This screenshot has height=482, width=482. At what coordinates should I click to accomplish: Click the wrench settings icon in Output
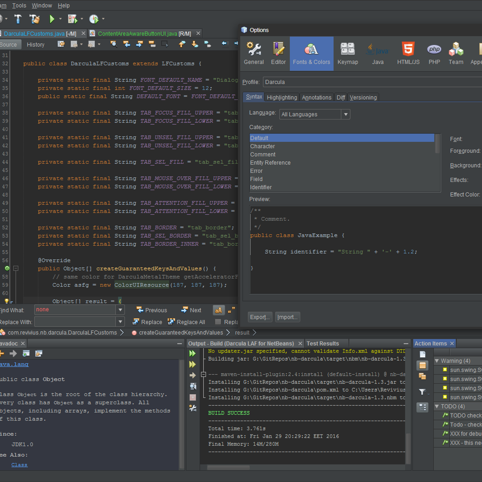coord(193,408)
